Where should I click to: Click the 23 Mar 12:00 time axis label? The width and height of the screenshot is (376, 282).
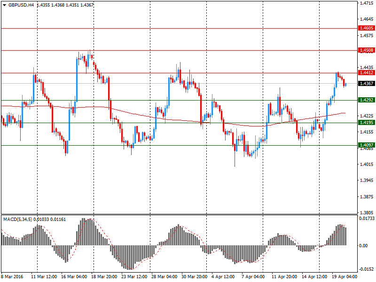point(134,277)
